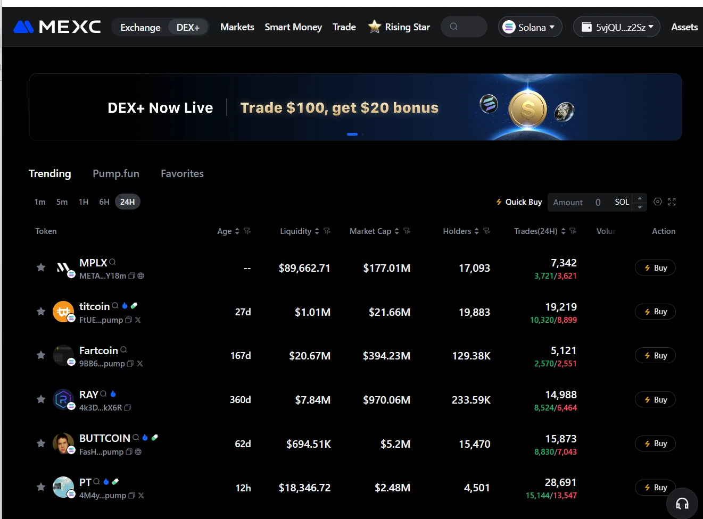Open the BUTTCOIN website globe icon

(138, 451)
